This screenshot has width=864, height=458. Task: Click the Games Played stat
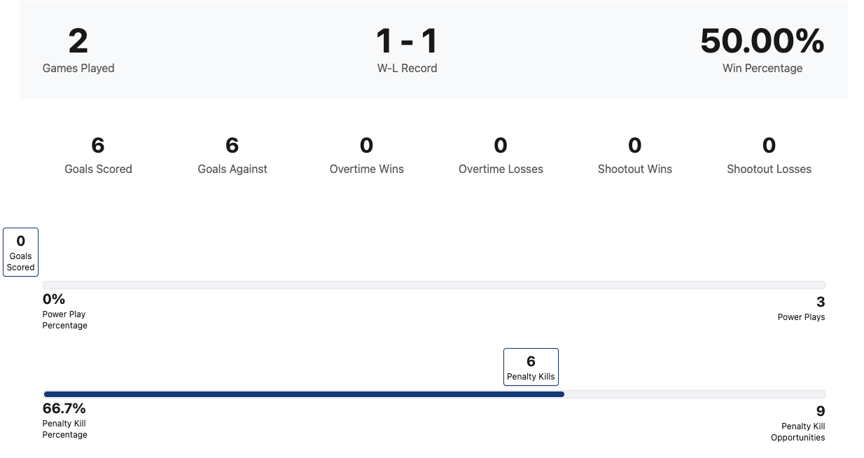(78, 50)
